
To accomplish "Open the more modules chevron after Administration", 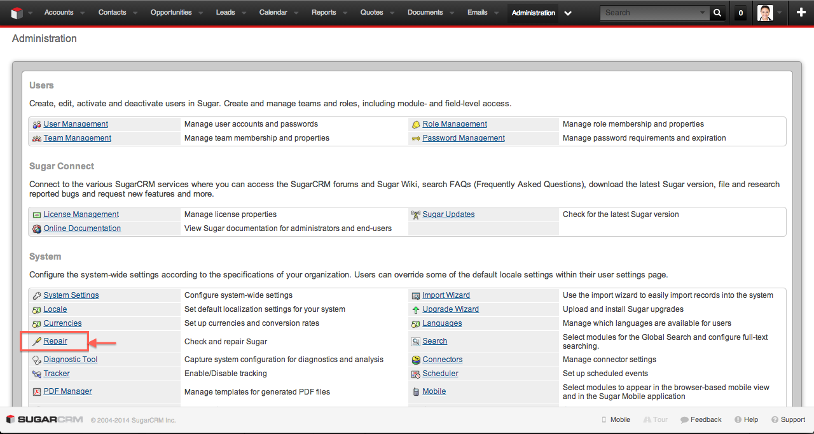I will click(x=568, y=13).
